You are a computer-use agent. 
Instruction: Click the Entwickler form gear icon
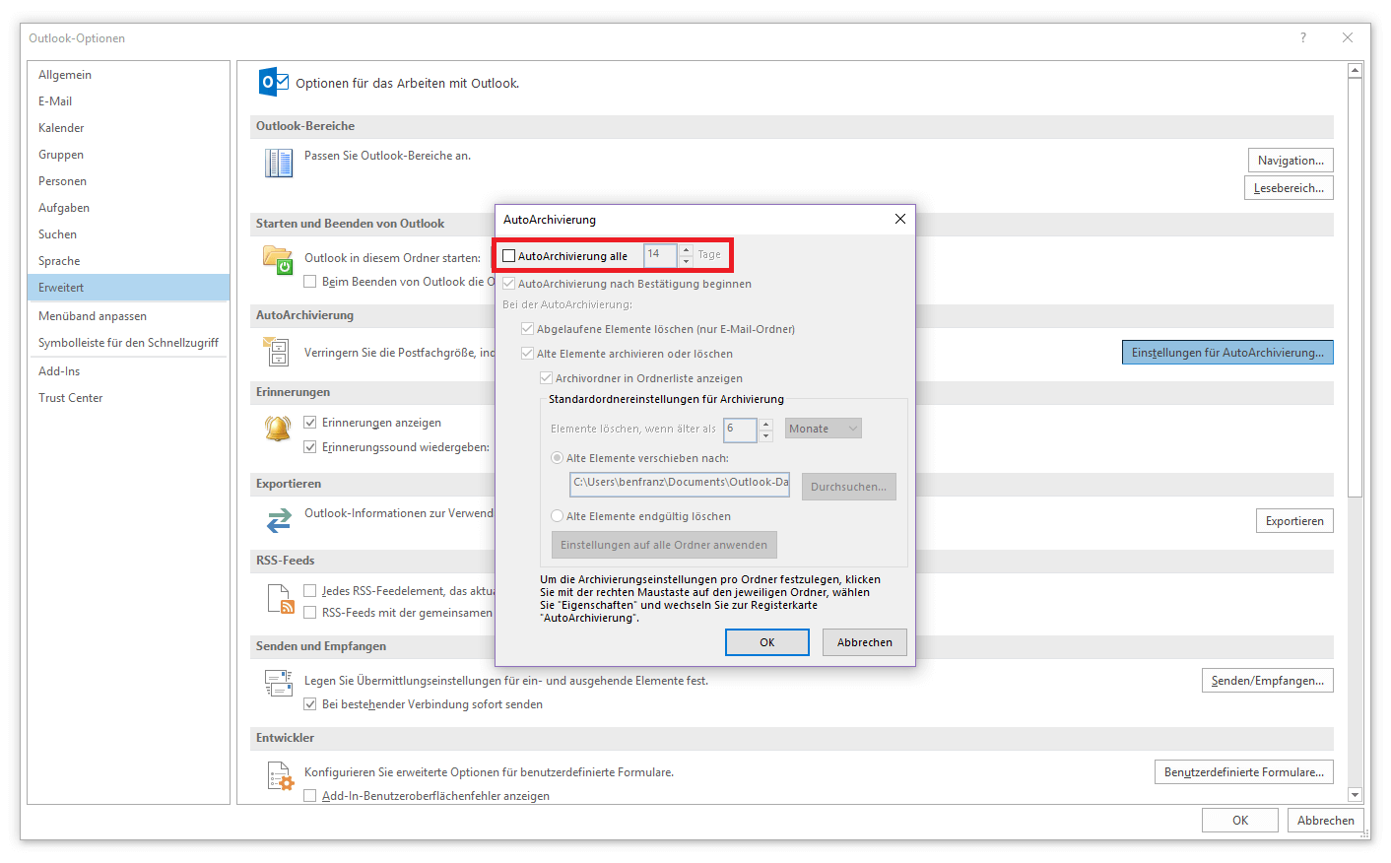pos(281,776)
